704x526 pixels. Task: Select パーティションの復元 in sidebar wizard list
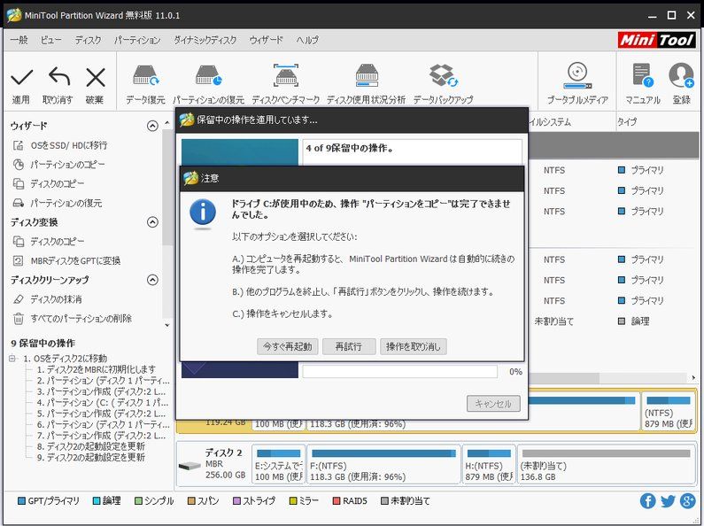point(66,204)
